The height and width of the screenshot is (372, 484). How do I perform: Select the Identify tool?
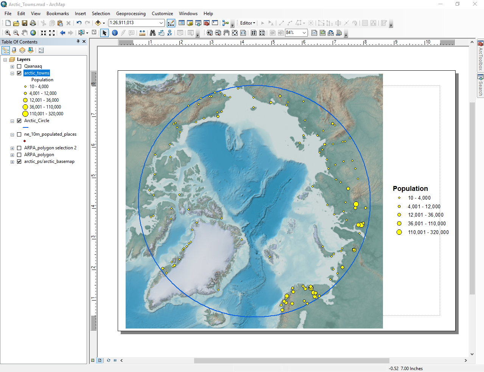pos(115,33)
